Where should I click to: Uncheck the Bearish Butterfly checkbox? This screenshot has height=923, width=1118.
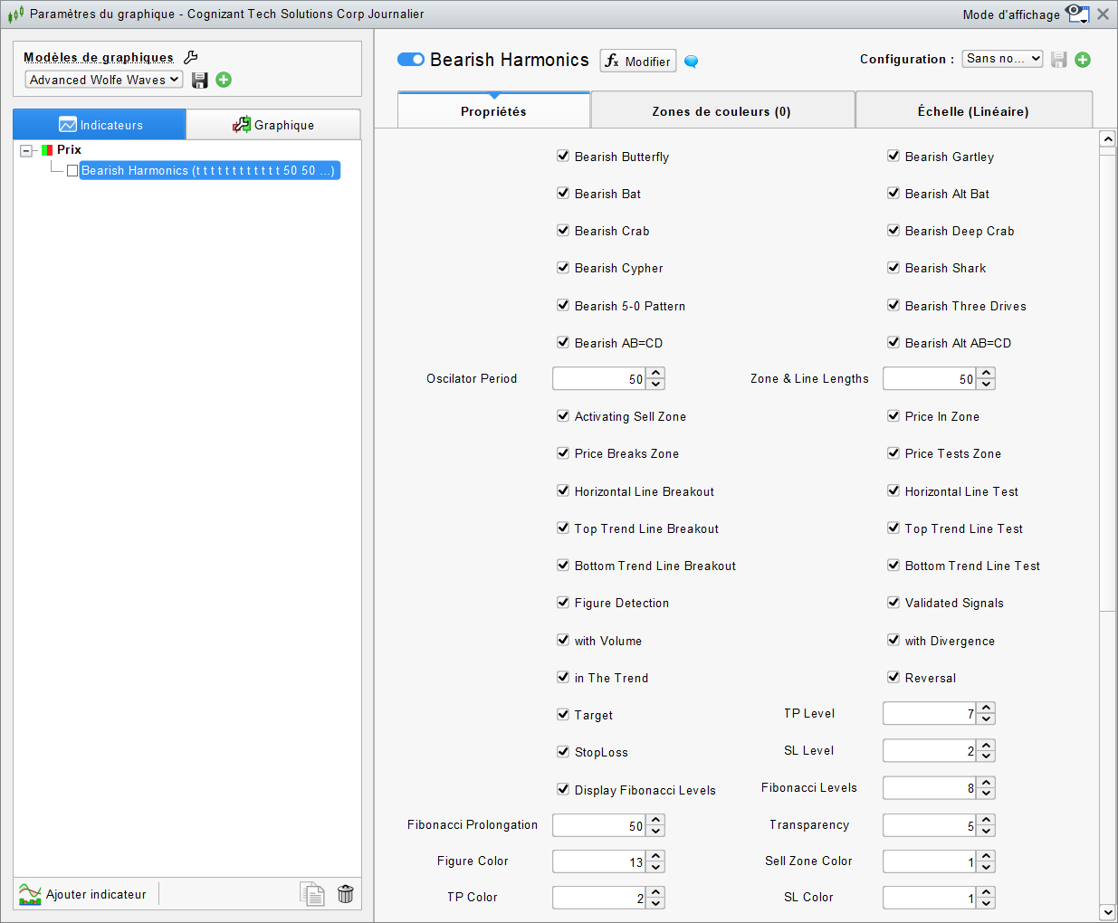[563, 156]
